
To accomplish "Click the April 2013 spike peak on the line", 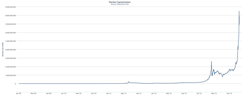I will (211, 62).
